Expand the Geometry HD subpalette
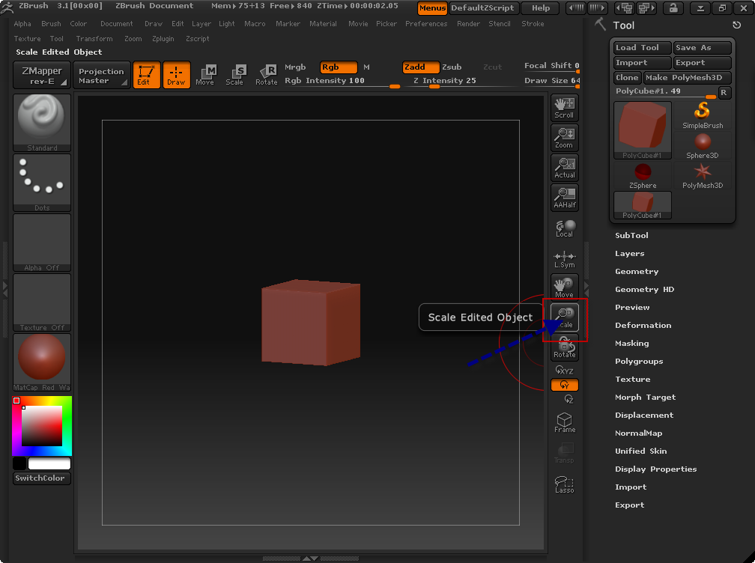The image size is (755, 563). pos(644,289)
